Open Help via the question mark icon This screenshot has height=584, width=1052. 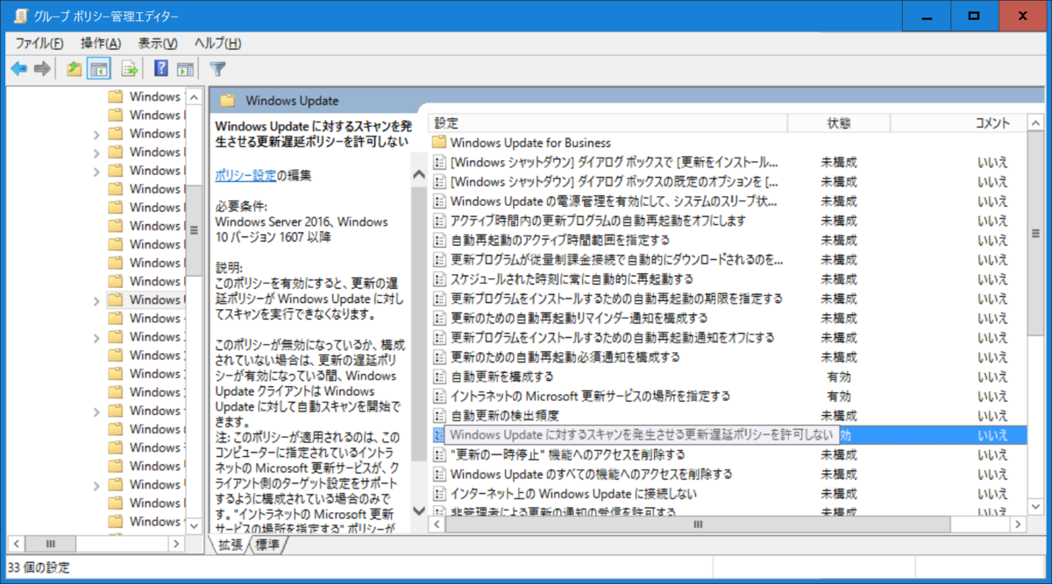tap(161, 69)
